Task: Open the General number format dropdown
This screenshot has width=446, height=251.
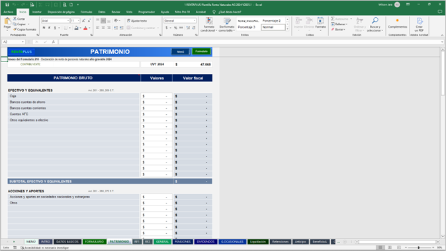Action: coord(195,20)
